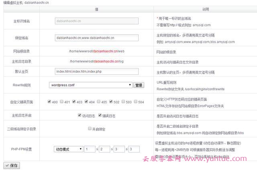This screenshot has height=173, width=257.
Task: Disable the 访问日志 access log checkbox
Action: coord(80,115)
